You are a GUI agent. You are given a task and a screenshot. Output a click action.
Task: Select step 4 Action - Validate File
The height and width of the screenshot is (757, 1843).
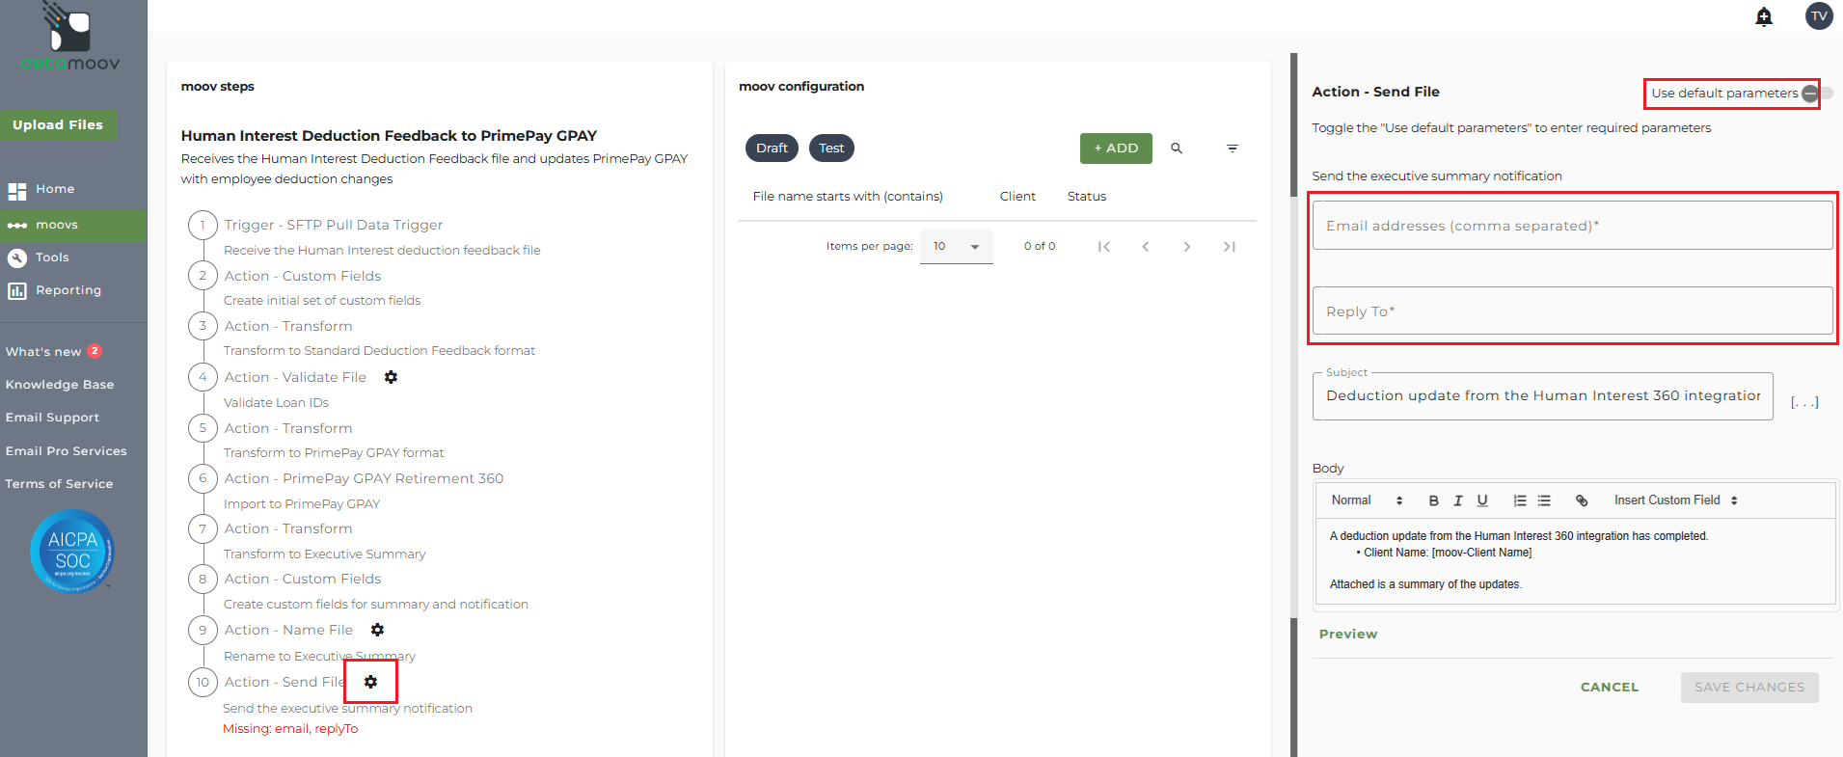[x=295, y=378]
